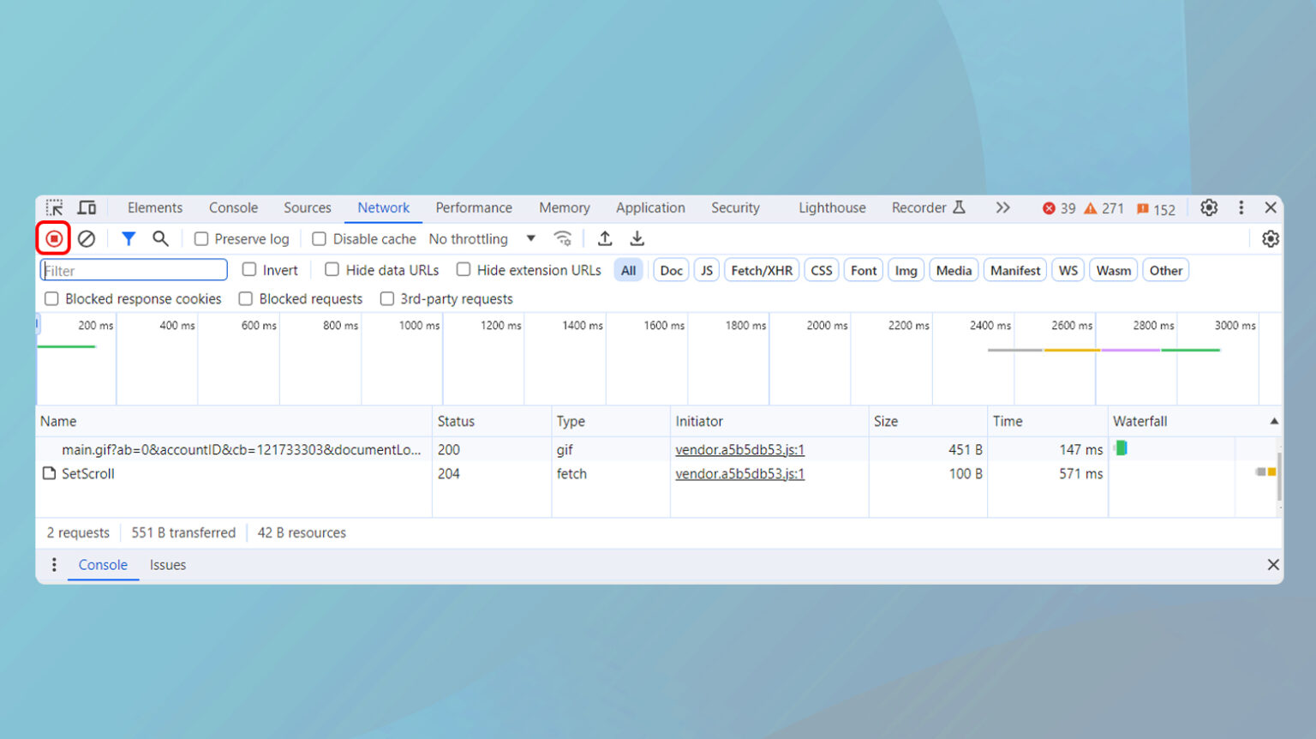Enable the Preserve log checkbox
1316x739 pixels.
[x=200, y=238]
